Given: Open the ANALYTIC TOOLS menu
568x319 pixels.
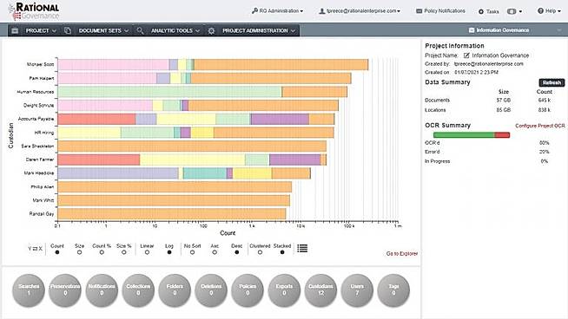Looking at the screenshot, I should [x=175, y=30].
